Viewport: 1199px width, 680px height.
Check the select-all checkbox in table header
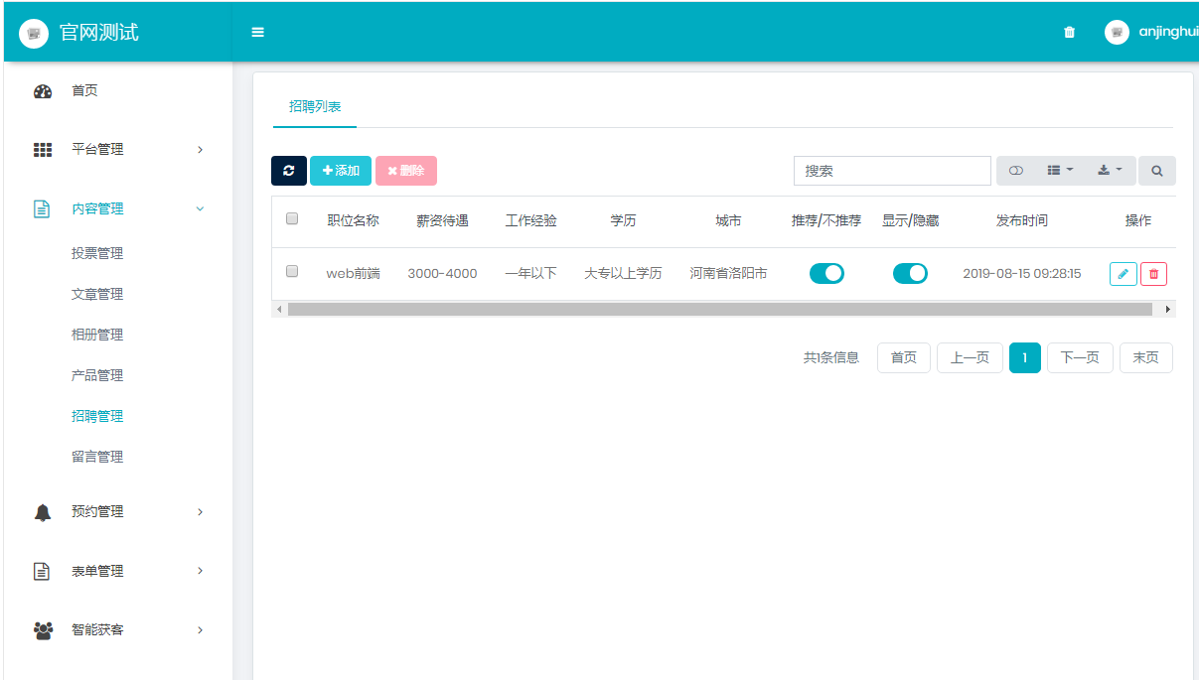292,219
